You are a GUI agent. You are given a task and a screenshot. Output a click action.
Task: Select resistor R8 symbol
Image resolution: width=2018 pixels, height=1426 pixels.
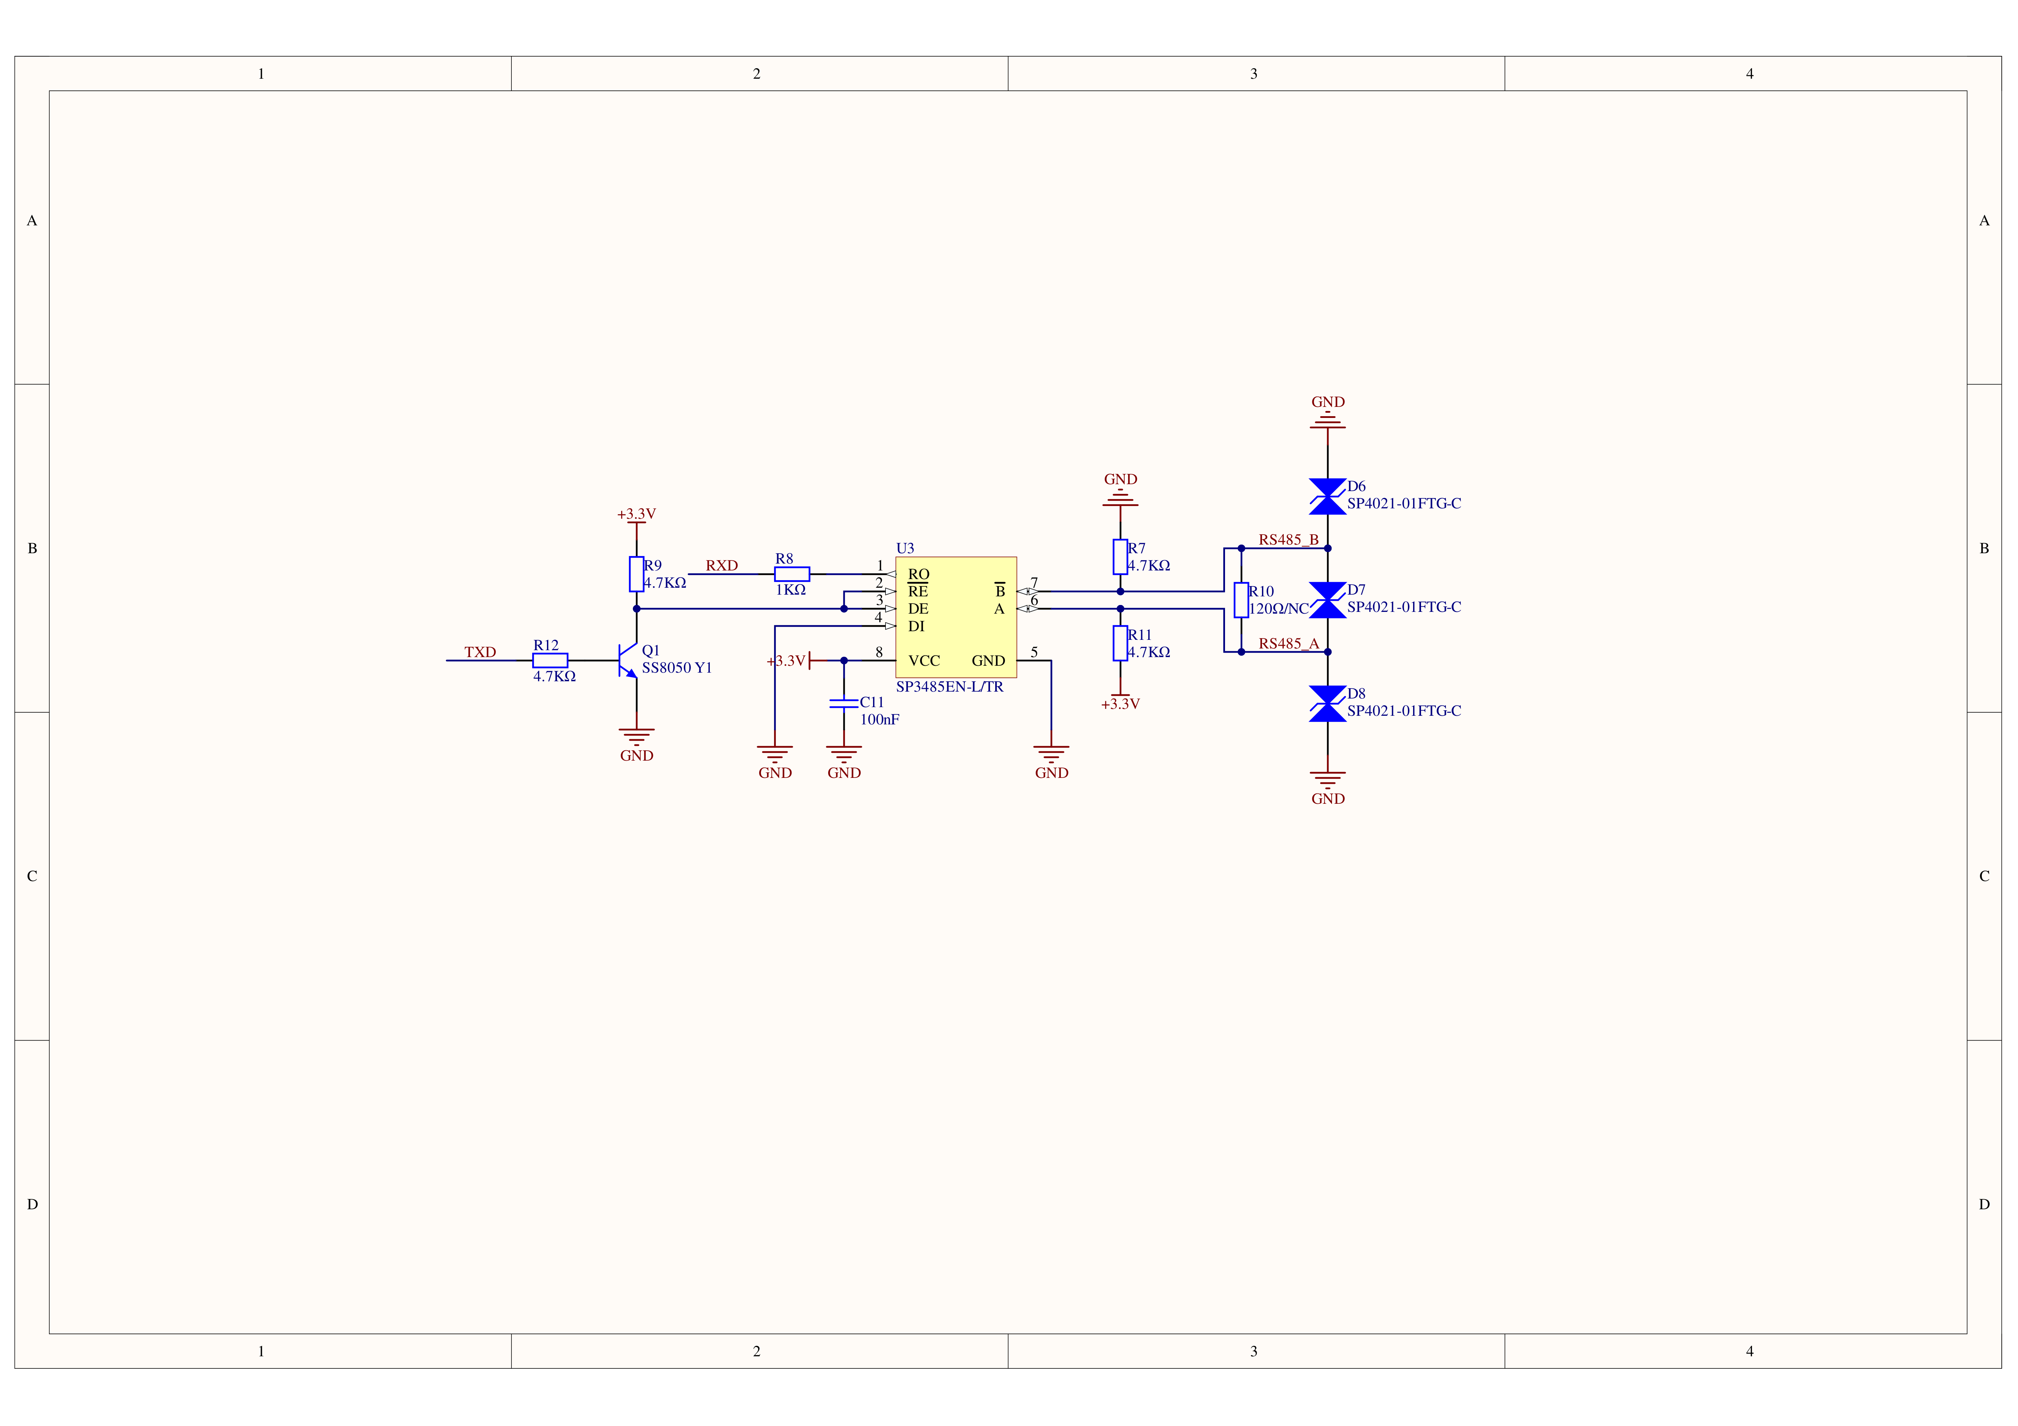tap(792, 574)
